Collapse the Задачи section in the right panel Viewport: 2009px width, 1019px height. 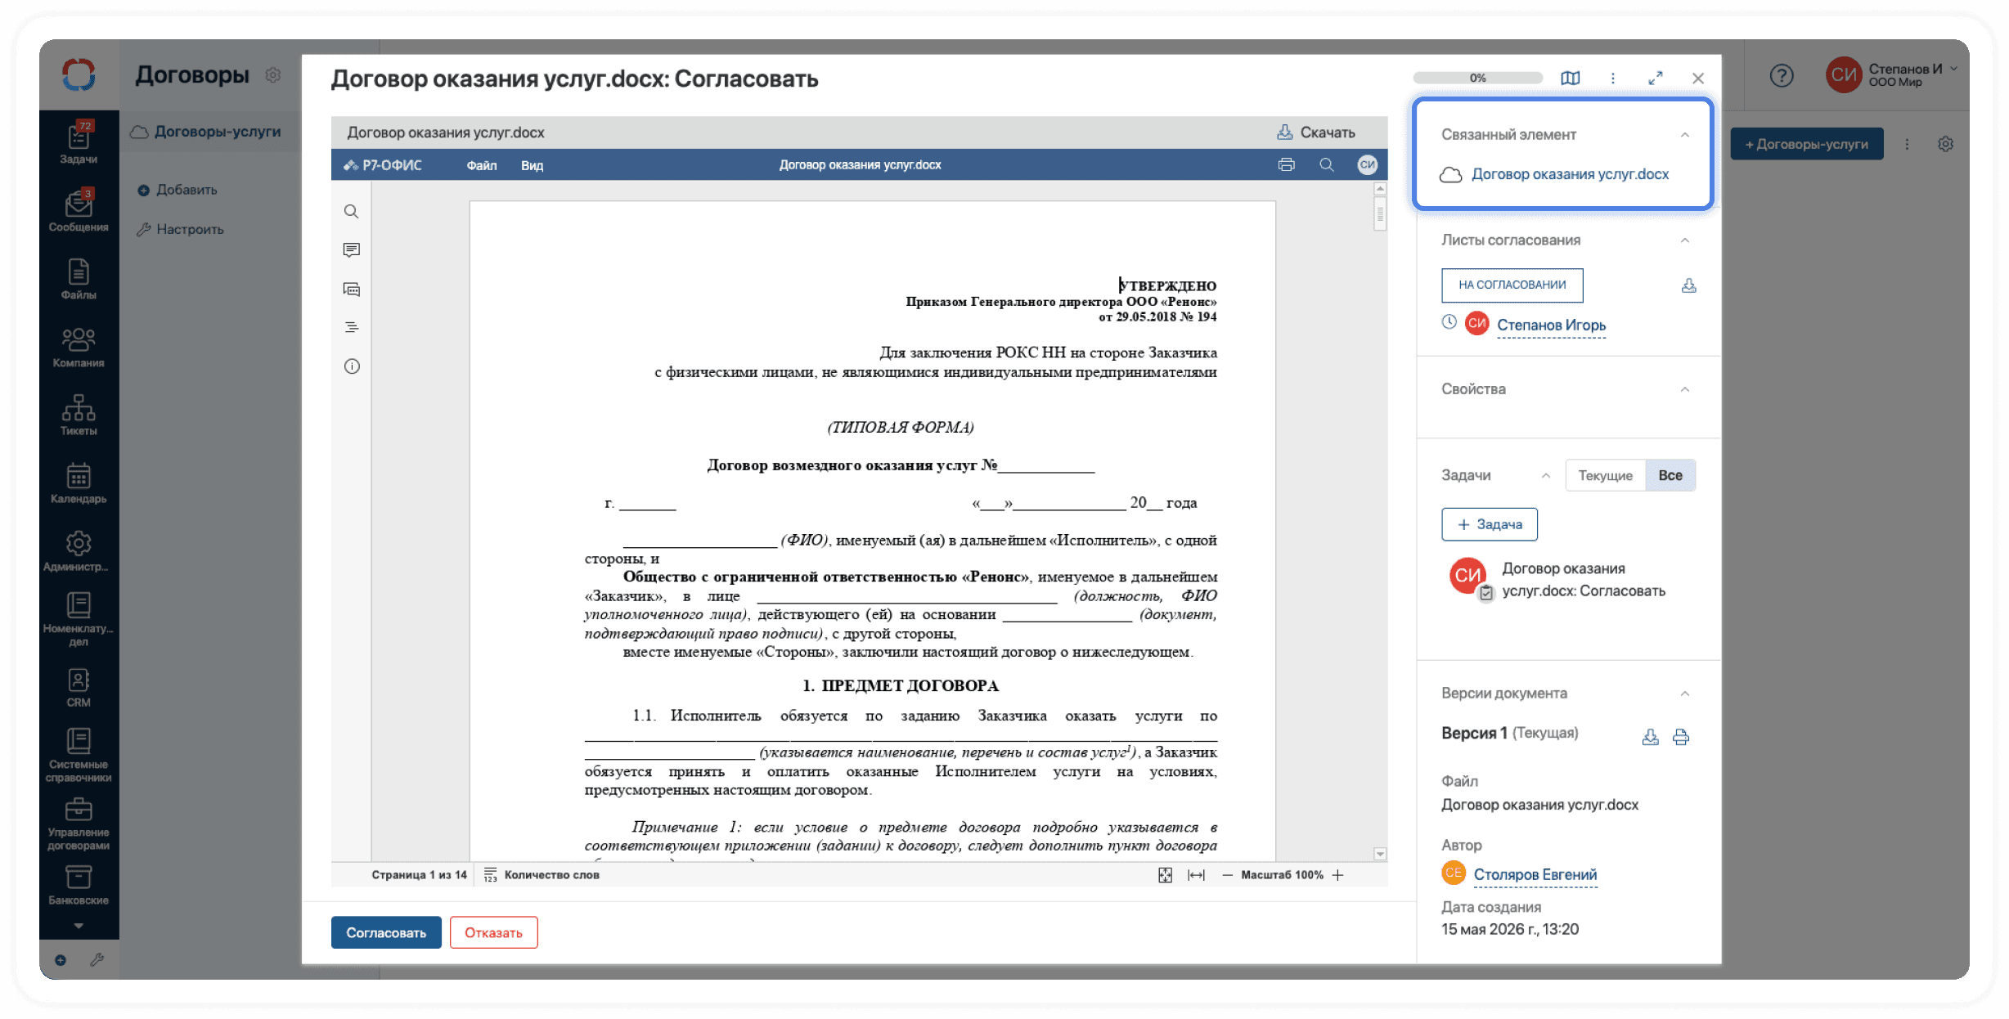pos(1546,476)
